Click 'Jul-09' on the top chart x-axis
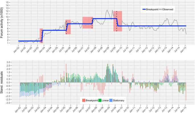195x113 pixels. pyautogui.click(x=113, y=50)
